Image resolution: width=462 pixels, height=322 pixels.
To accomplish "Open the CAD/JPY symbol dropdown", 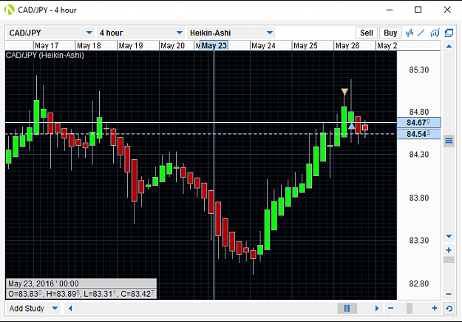I will coord(50,33).
